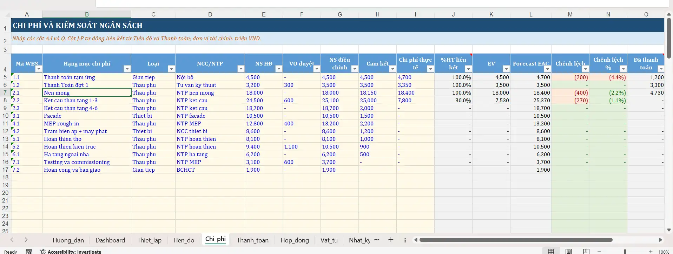Click the macro recording status bar icon

point(29,252)
